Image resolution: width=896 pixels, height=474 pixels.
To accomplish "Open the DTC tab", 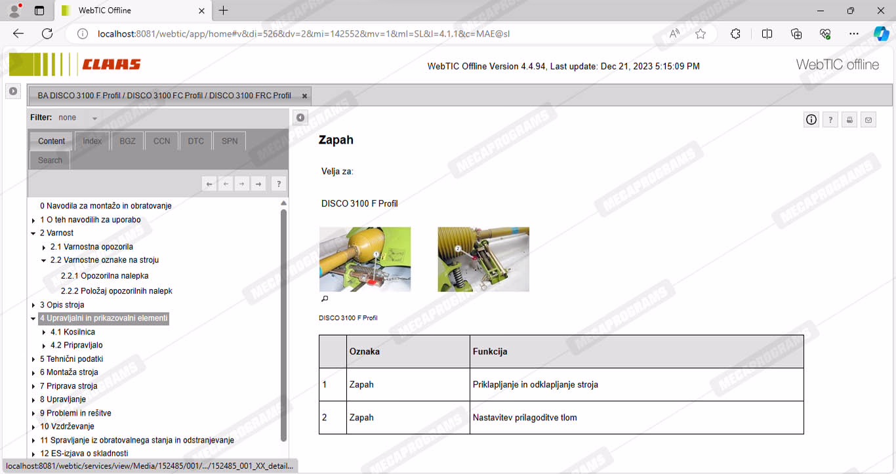I will pos(195,141).
